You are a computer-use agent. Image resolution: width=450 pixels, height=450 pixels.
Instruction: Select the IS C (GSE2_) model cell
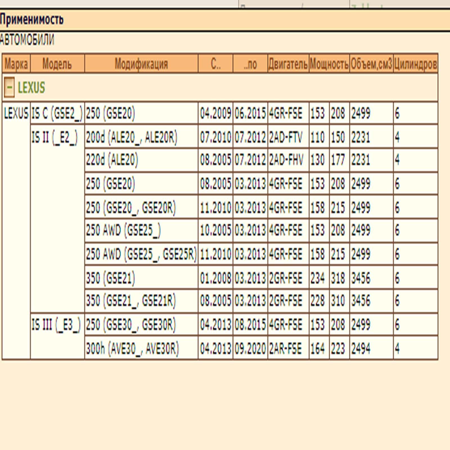pyautogui.click(x=57, y=113)
